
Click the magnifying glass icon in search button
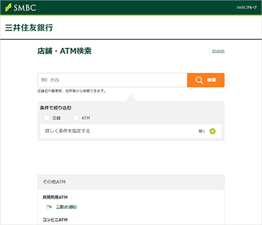coord(199,80)
